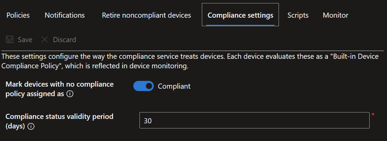Click the settings description paragraph text
The height and width of the screenshot is (141, 387).
point(190,61)
